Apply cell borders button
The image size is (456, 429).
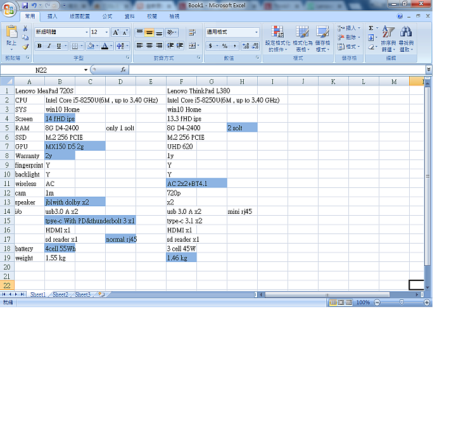(75, 46)
